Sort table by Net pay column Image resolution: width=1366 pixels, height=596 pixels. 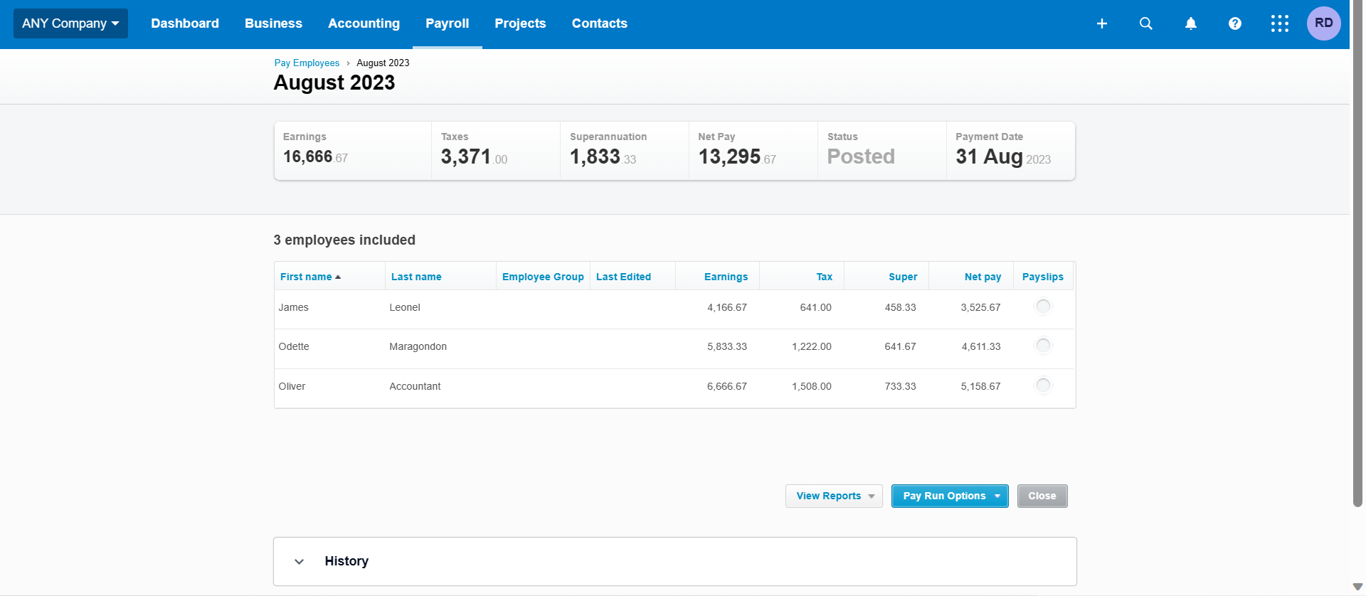[x=983, y=277]
